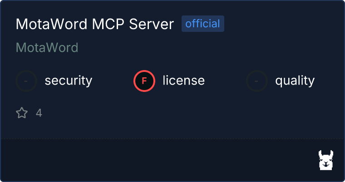Click the quality grade circle
The height and width of the screenshot is (182, 345).
coord(257,81)
